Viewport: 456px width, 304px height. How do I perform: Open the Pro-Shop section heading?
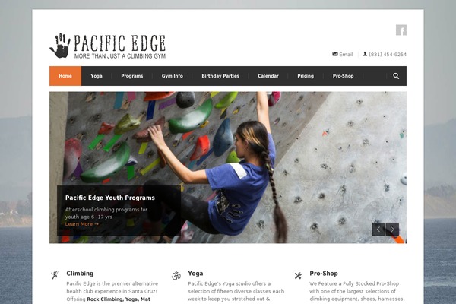[324, 274]
